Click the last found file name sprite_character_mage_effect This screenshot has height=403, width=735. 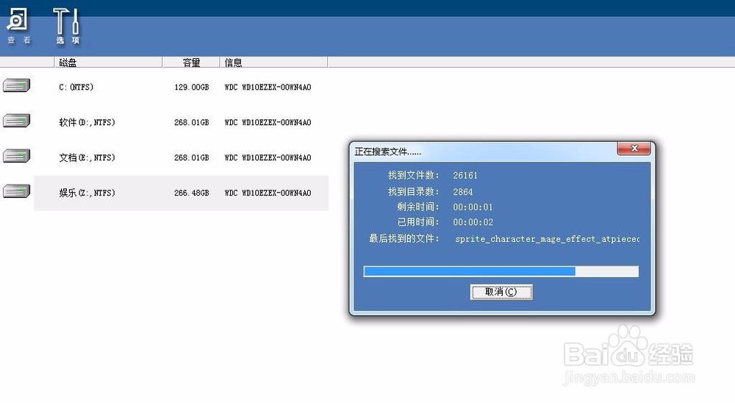[x=547, y=239]
